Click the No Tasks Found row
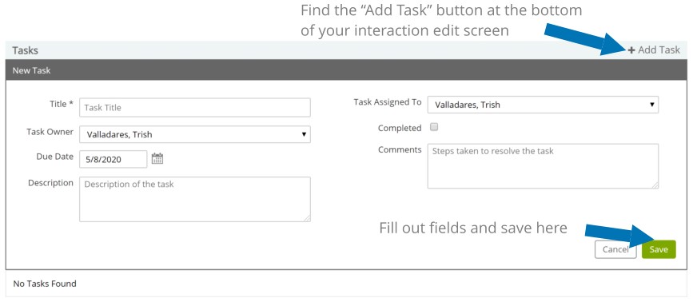The width and height of the screenshot is (693, 306). [347, 284]
